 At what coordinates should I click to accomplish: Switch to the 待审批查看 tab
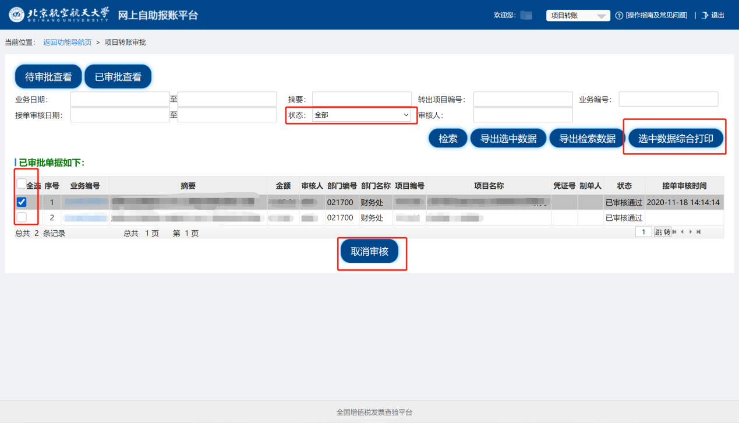48,77
